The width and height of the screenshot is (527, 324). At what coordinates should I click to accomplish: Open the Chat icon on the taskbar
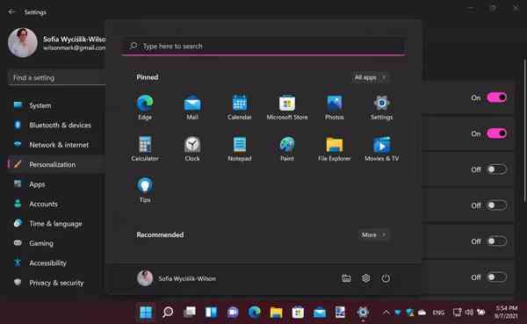click(x=233, y=313)
